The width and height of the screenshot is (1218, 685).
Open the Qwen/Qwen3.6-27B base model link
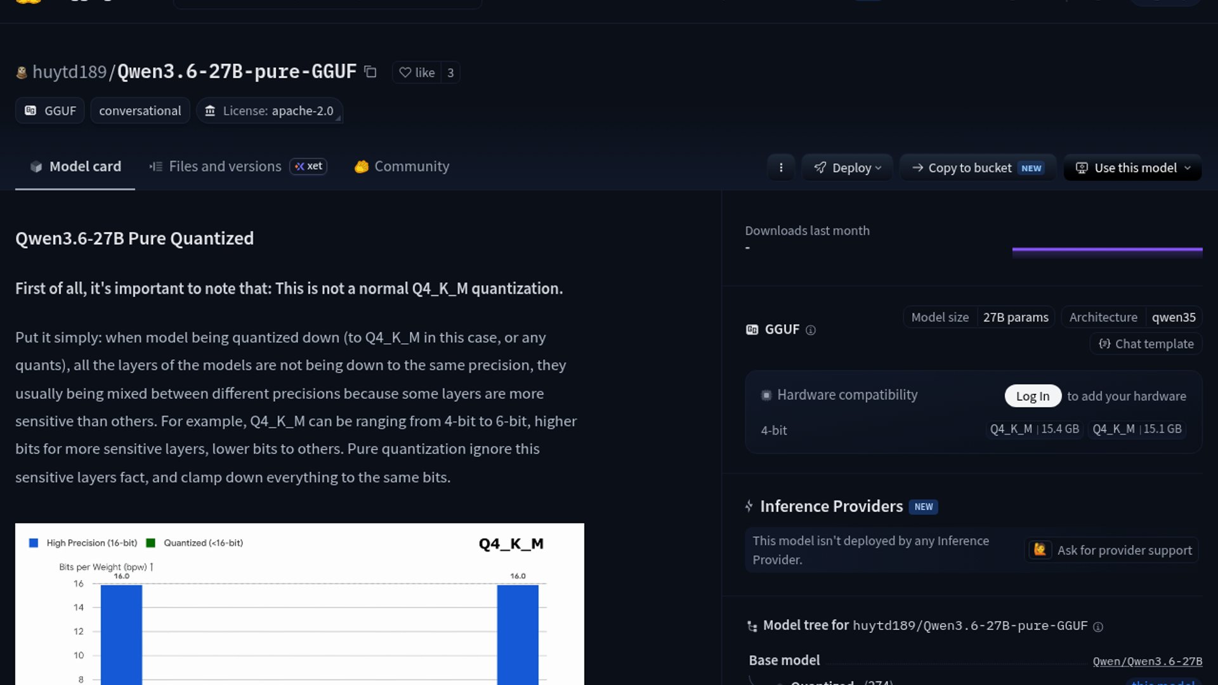[1147, 662]
